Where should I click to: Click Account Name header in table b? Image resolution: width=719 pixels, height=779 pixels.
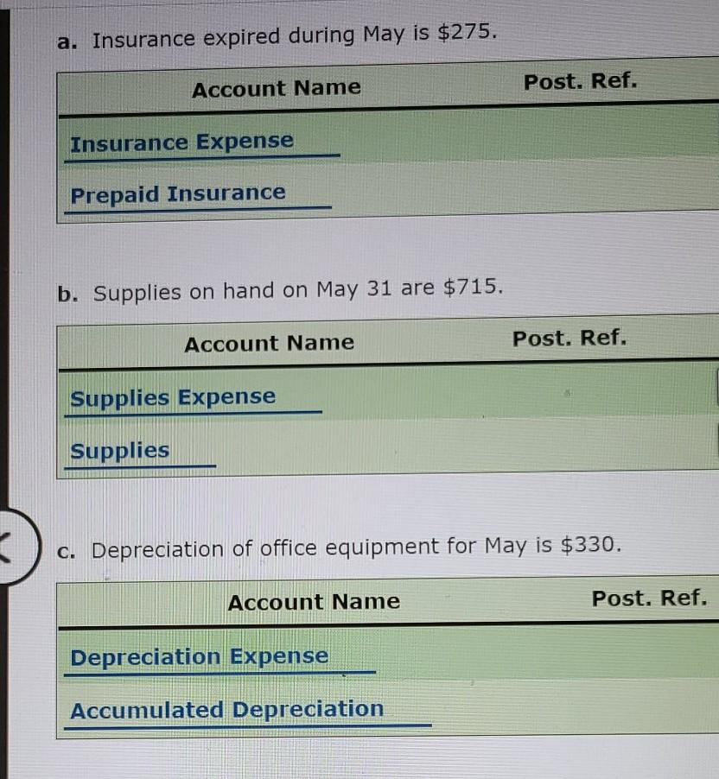pos(269,344)
